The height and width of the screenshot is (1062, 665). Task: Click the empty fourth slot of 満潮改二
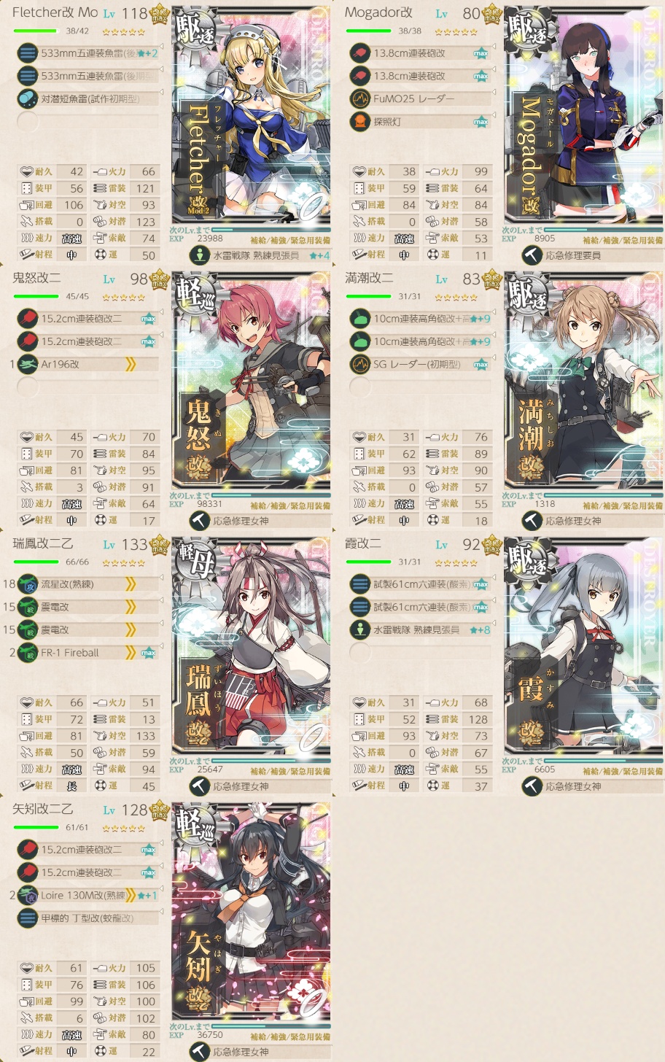tap(421, 387)
